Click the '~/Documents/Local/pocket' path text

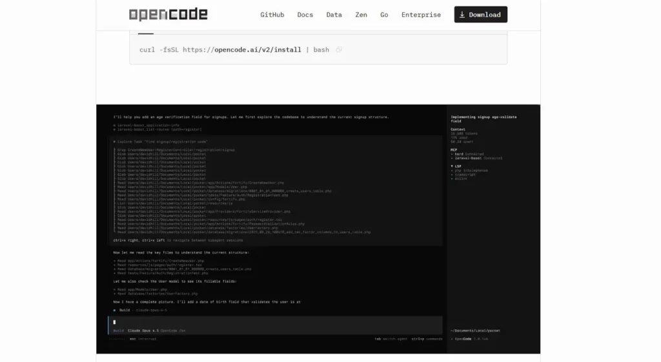[x=475, y=330]
